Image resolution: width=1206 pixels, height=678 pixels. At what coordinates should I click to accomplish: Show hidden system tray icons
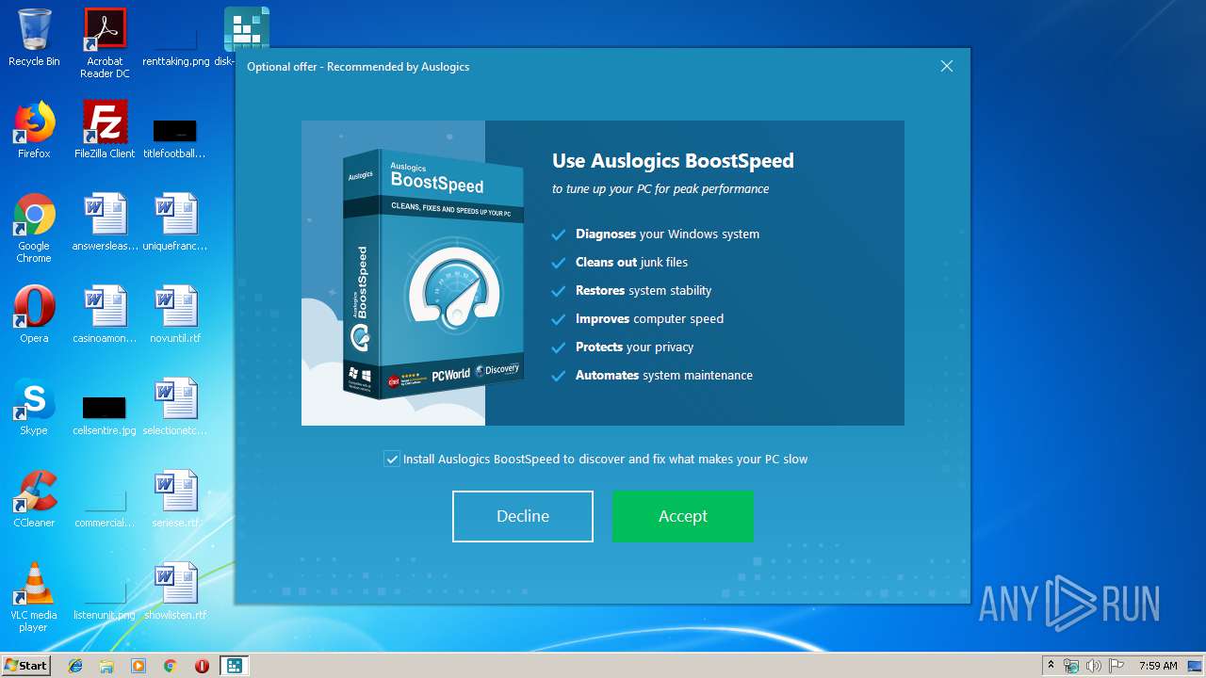tap(1051, 666)
